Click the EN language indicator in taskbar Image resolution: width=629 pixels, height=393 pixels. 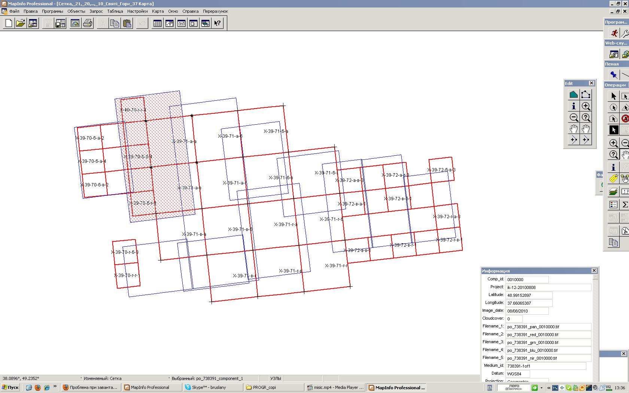[489, 388]
